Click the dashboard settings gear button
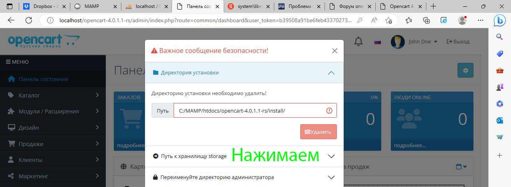The height and width of the screenshot is (187, 511). (x=465, y=70)
